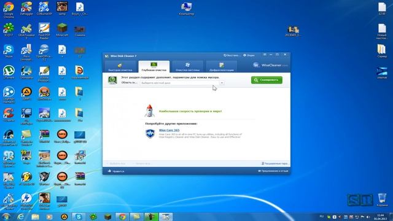Click the green Сканировать button
The height and width of the screenshot is (221, 393).
click(267, 80)
